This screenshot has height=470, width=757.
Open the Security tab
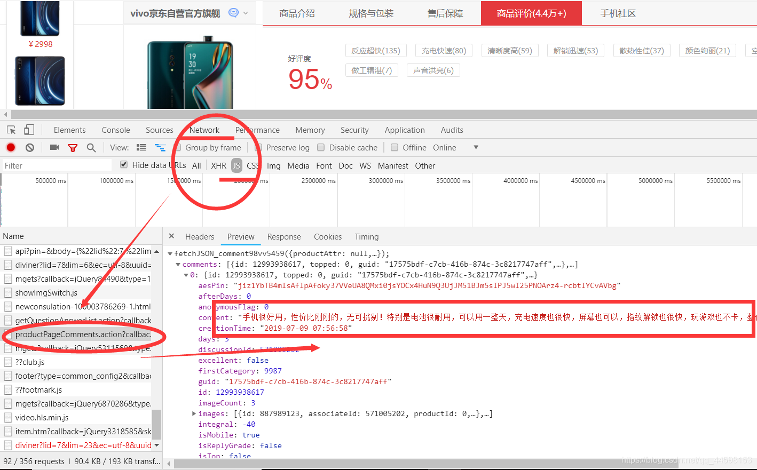tap(354, 130)
